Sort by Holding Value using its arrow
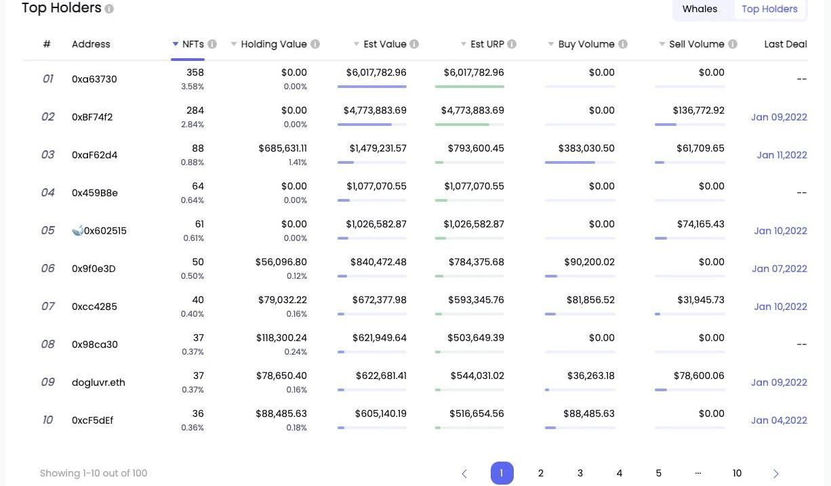 point(234,44)
